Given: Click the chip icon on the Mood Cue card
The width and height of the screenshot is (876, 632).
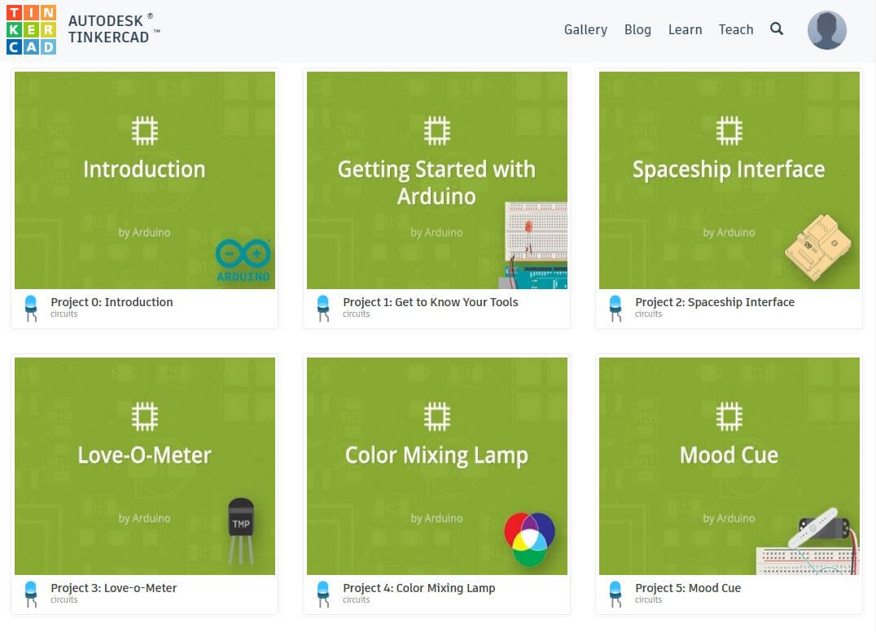Looking at the screenshot, I should coord(729,415).
